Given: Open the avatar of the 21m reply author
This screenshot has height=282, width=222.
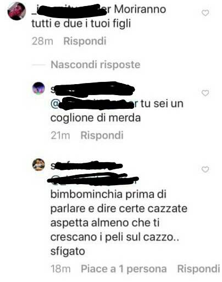Looking at the screenshot, I should [x=38, y=89].
